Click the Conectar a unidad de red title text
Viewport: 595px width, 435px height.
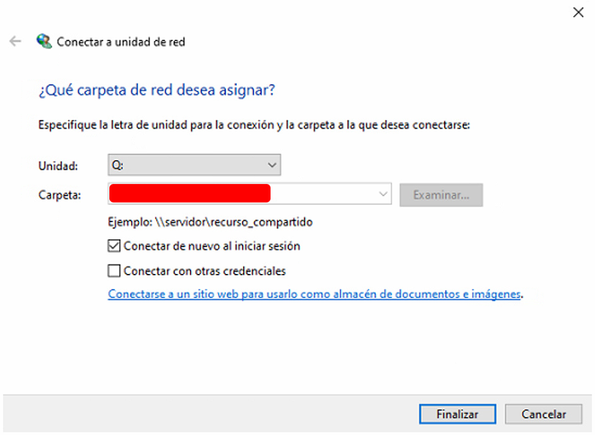tap(121, 42)
